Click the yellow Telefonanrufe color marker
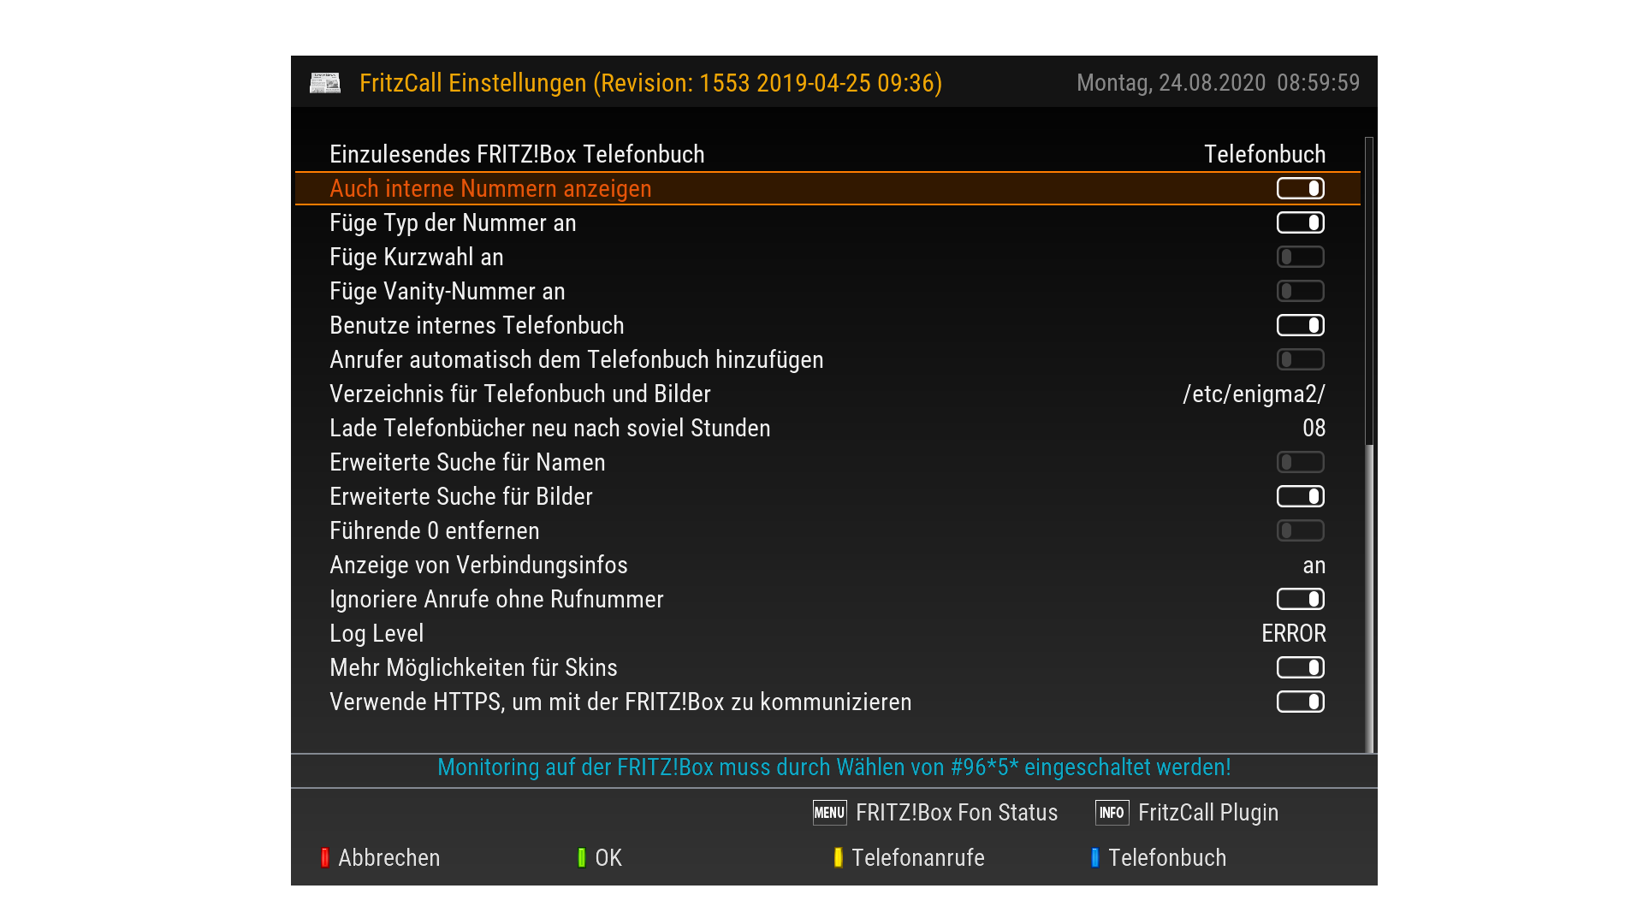This screenshot has height=924, width=1643. pos(839,857)
